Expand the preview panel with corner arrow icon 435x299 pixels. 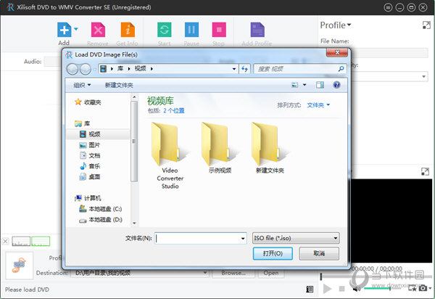coord(425,171)
